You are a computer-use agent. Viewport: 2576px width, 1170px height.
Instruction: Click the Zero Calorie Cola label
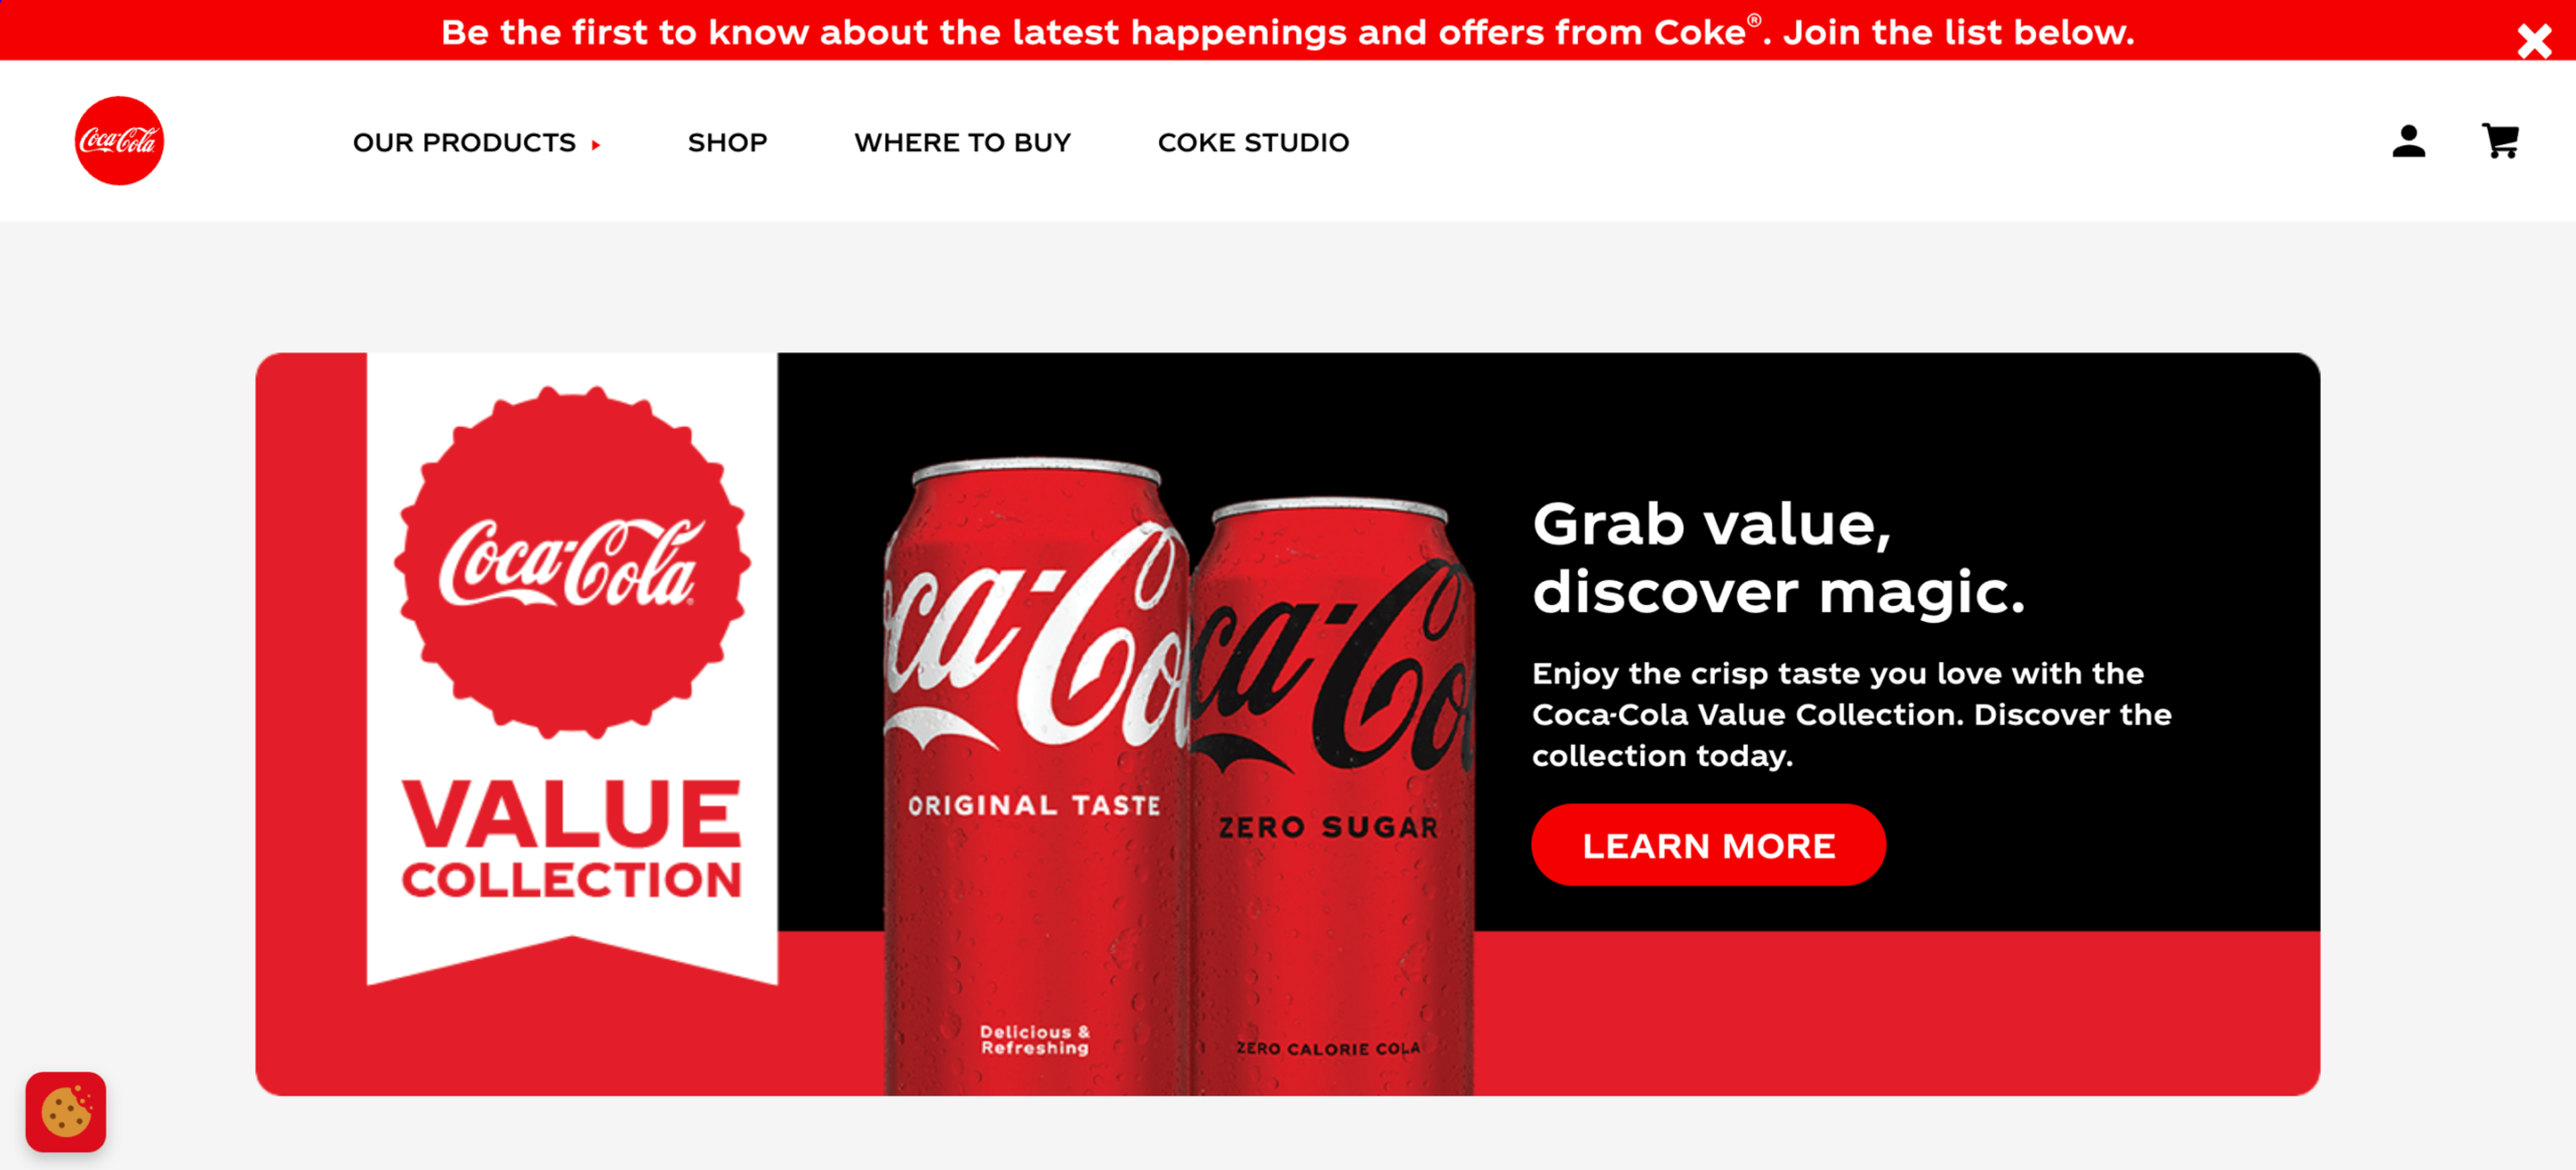click(1328, 1048)
